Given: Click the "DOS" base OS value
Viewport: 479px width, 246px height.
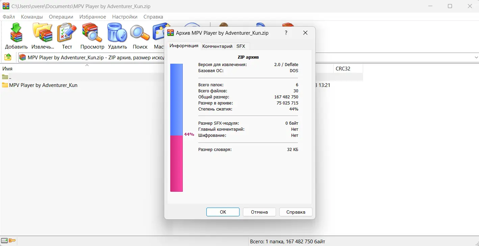Looking at the screenshot, I should [294, 71].
